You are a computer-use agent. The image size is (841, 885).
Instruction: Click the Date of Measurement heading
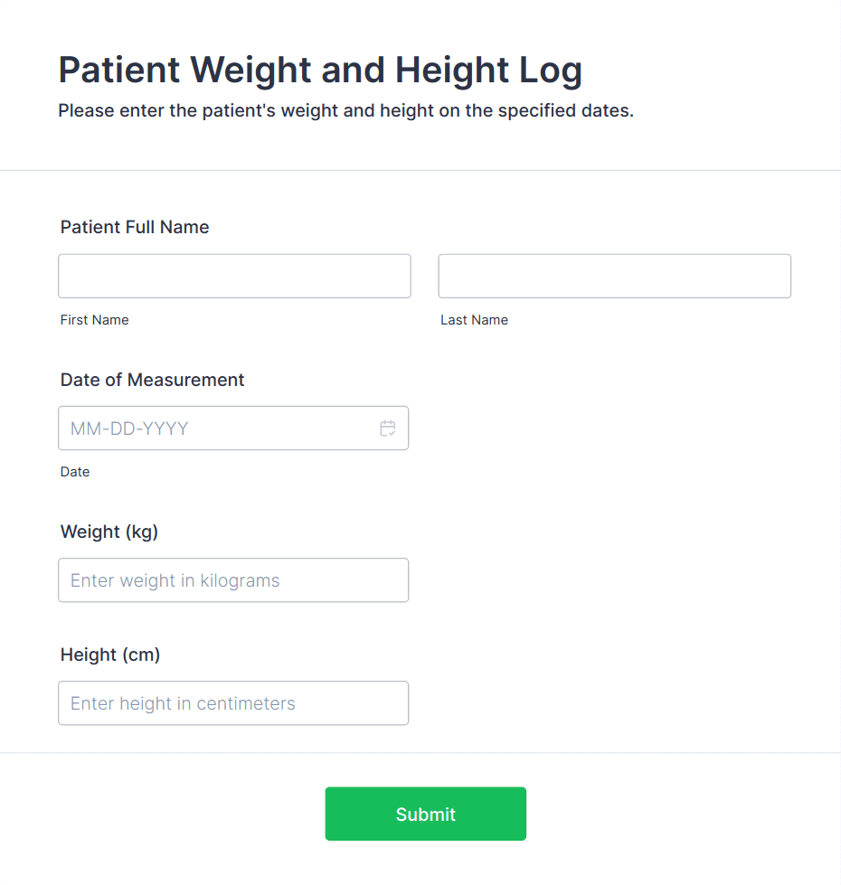pos(152,380)
